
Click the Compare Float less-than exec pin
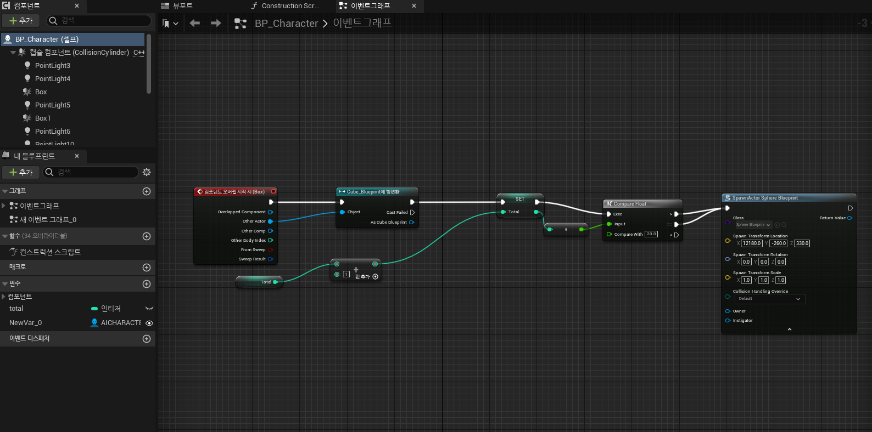pos(677,235)
